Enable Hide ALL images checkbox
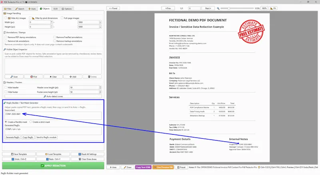Viewport: 320px width, 175px height. tap(6, 18)
